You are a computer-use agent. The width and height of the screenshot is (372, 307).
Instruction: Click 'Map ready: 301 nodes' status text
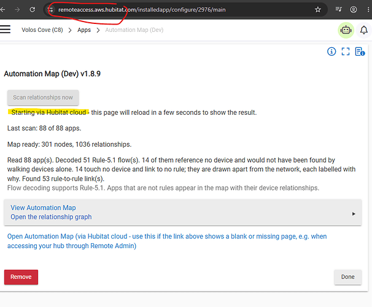point(69,144)
